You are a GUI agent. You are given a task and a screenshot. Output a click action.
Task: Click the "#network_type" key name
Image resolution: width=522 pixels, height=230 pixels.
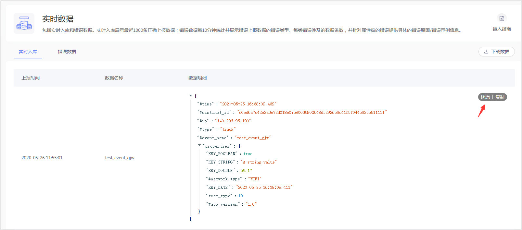click(x=224, y=179)
